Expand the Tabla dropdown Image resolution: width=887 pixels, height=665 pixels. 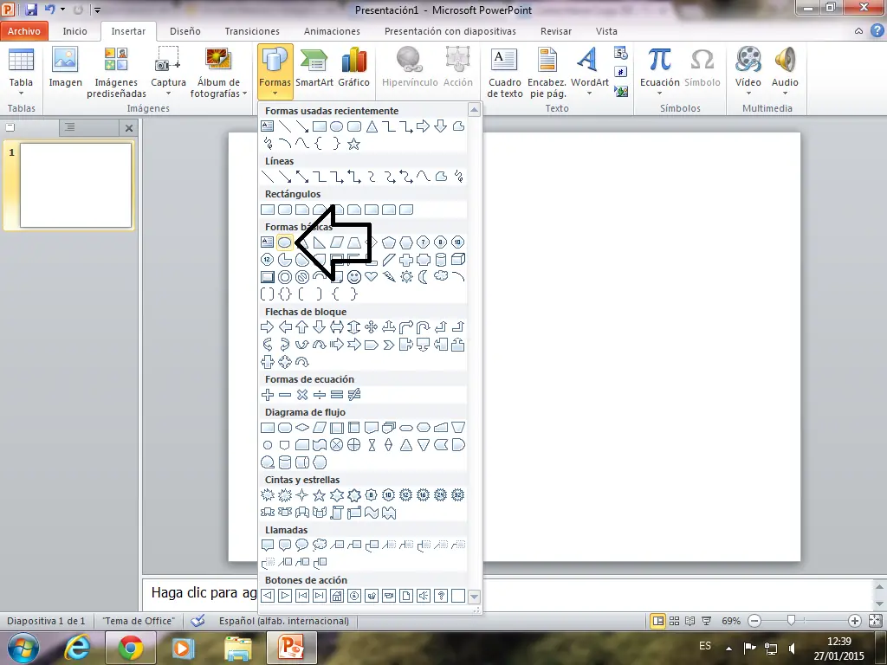pyautogui.click(x=21, y=94)
